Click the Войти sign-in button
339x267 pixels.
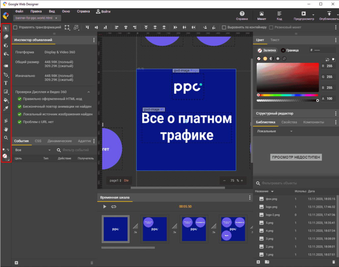pyautogui.click(x=103, y=12)
